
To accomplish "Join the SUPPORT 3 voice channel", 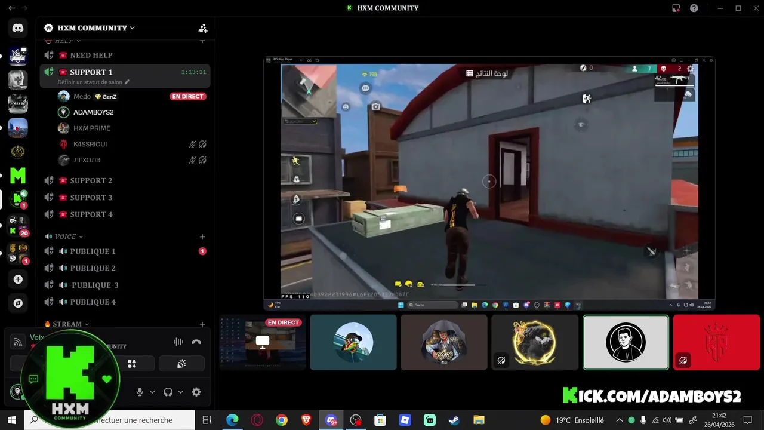I will click(125, 198).
